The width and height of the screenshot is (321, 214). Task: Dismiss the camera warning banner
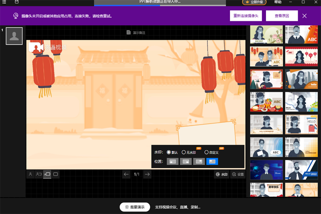305,16
